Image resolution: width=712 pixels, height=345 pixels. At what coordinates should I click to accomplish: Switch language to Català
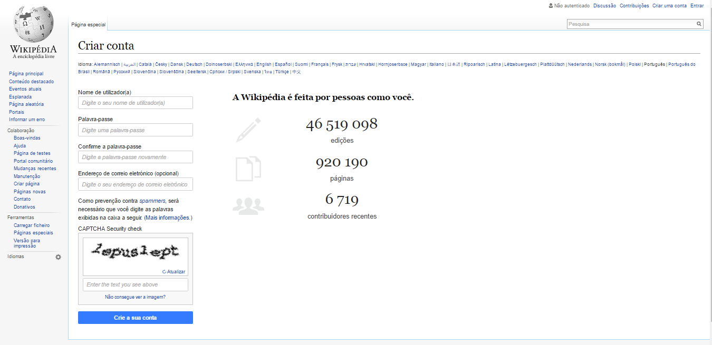point(145,64)
